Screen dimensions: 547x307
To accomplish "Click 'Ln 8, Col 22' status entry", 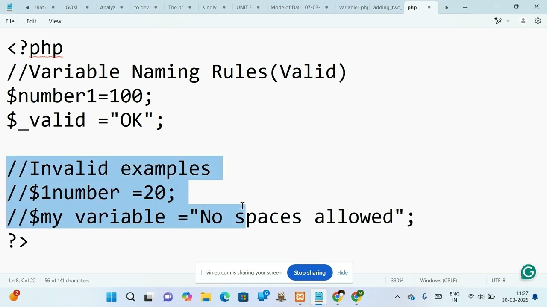I will pos(22,280).
